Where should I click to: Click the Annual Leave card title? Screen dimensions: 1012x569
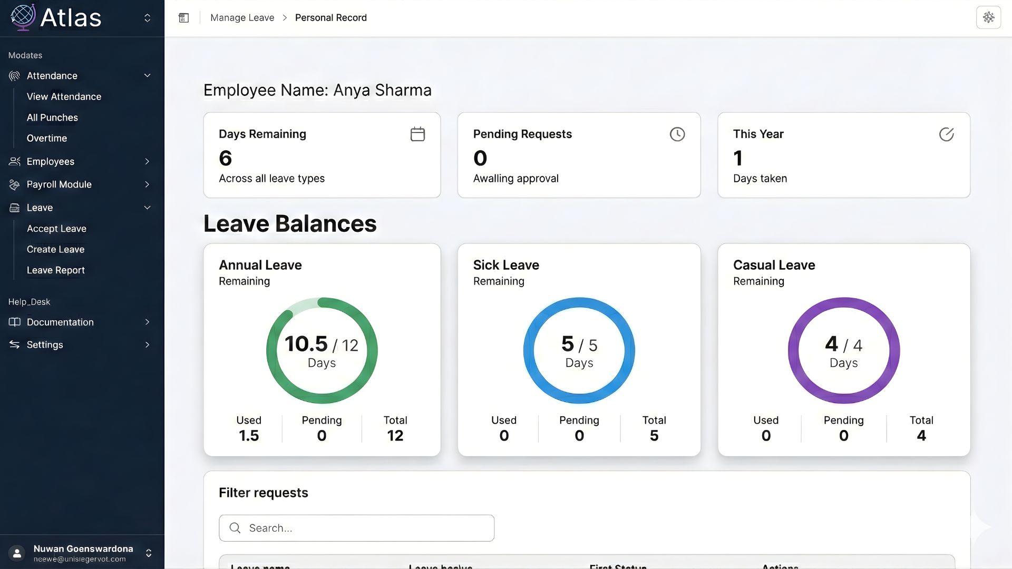point(260,265)
